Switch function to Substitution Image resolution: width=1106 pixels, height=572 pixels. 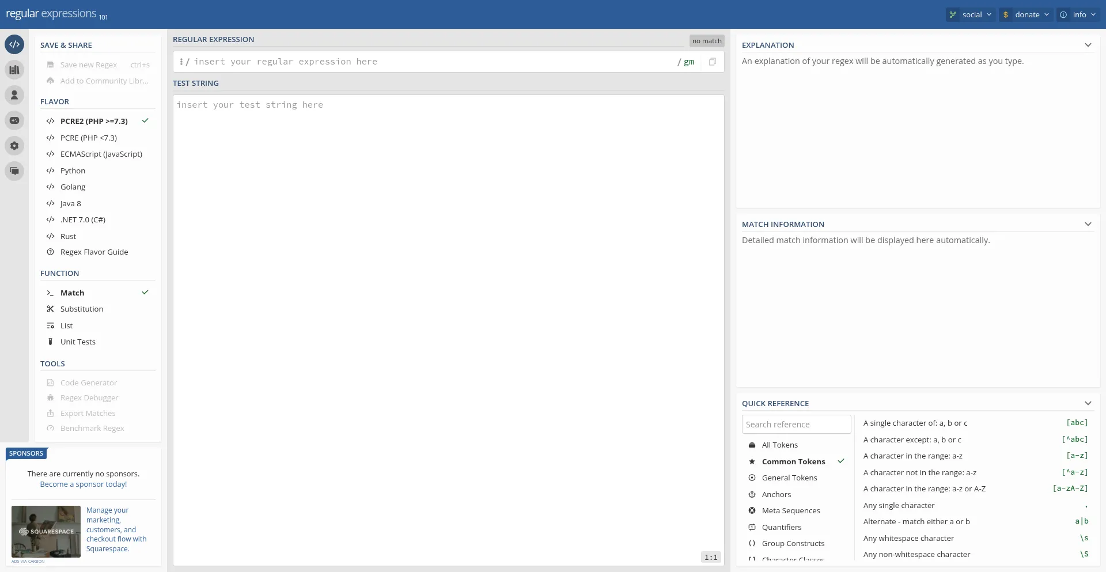82,309
